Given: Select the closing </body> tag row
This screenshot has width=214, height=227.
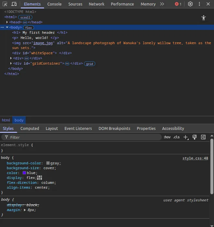Looking at the screenshot, I should click(16, 69).
